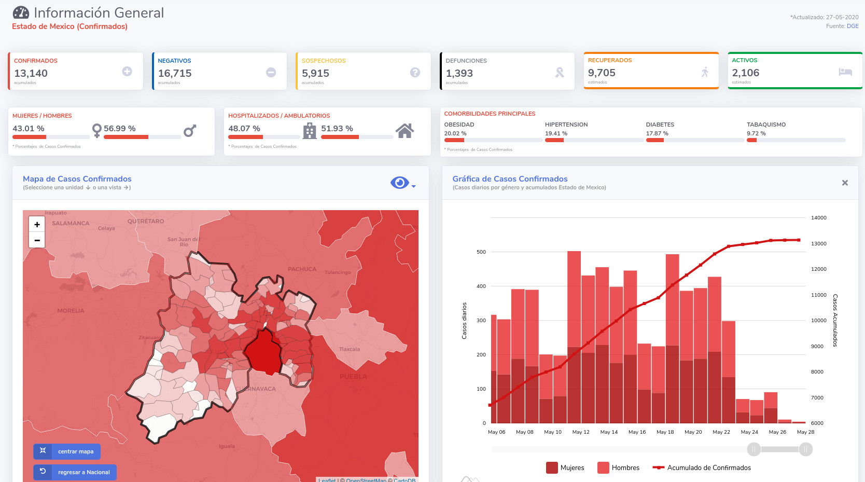
Task: Click the Mapa de Casos Confirmados title
Action: (x=77, y=178)
